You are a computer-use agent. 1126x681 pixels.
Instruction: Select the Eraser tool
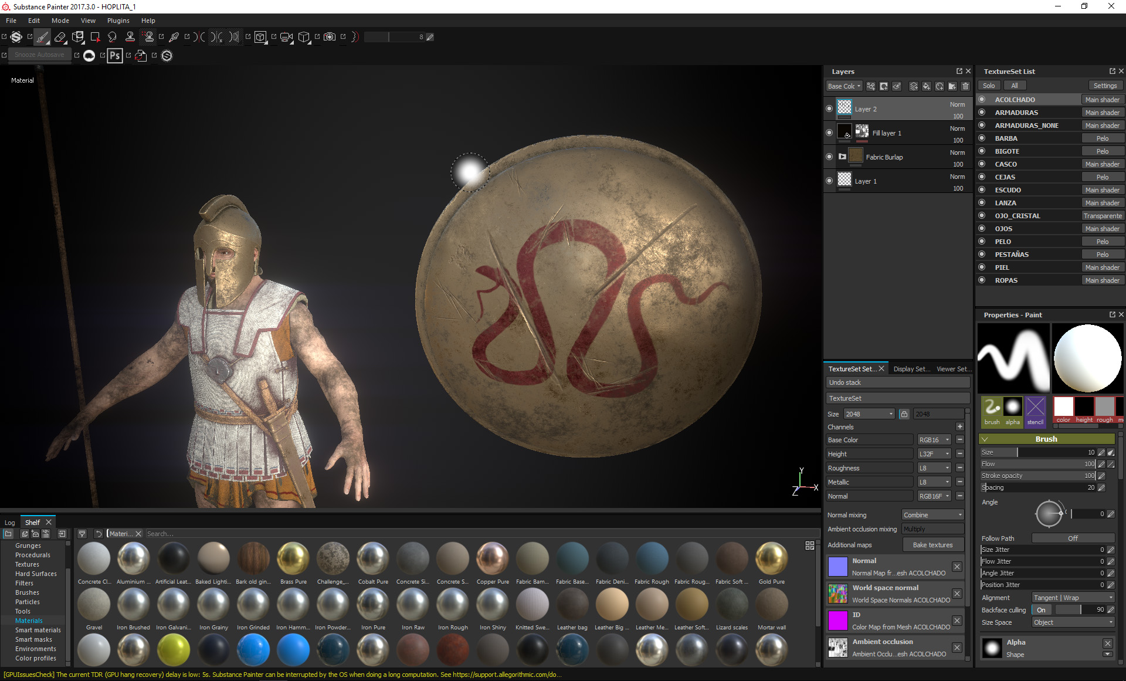(60, 37)
